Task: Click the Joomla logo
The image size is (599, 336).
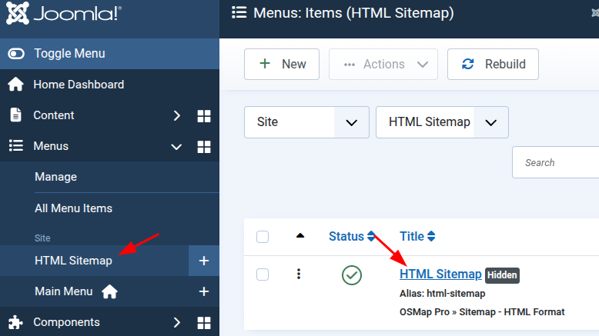Action: tap(64, 13)
